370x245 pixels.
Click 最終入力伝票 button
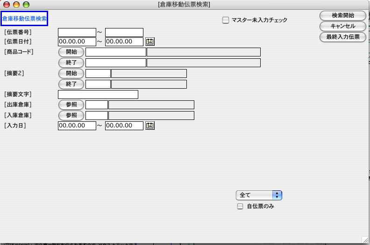342,36
